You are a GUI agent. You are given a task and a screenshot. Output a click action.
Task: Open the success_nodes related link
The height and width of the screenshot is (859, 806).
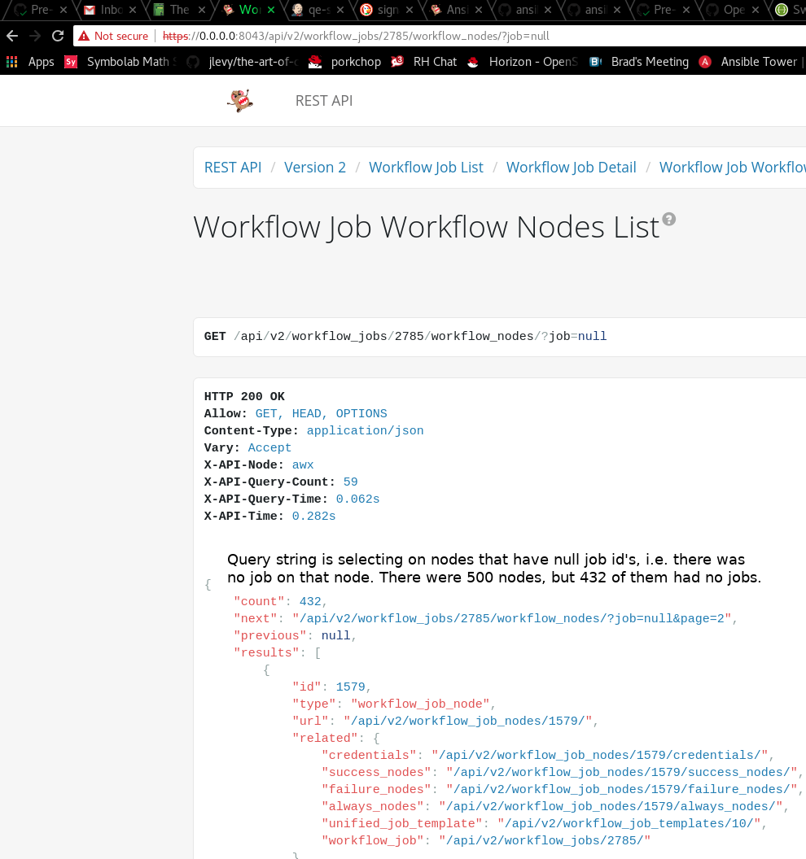pos(621,772)
